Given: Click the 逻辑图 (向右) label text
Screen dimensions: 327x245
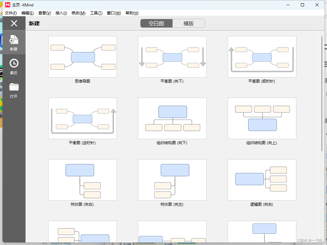Looking at the screenshot, I should tap(262, 204).
